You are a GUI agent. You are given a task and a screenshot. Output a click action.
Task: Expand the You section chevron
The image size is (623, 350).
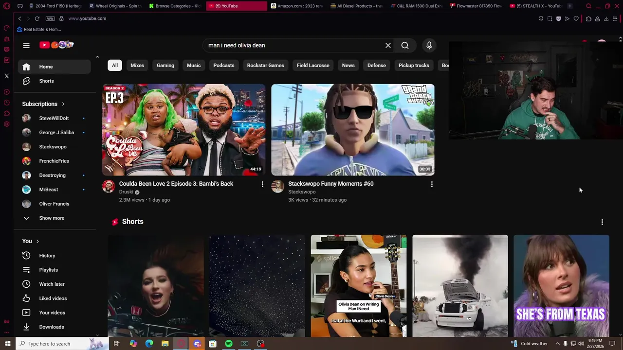point(37,241)
